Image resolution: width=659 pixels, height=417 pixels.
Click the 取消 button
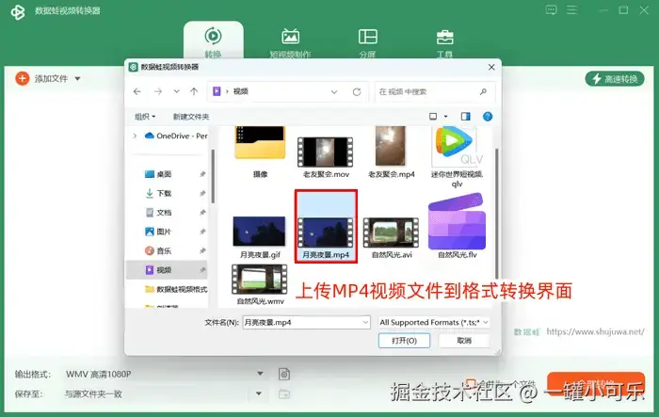click(464, 341)
